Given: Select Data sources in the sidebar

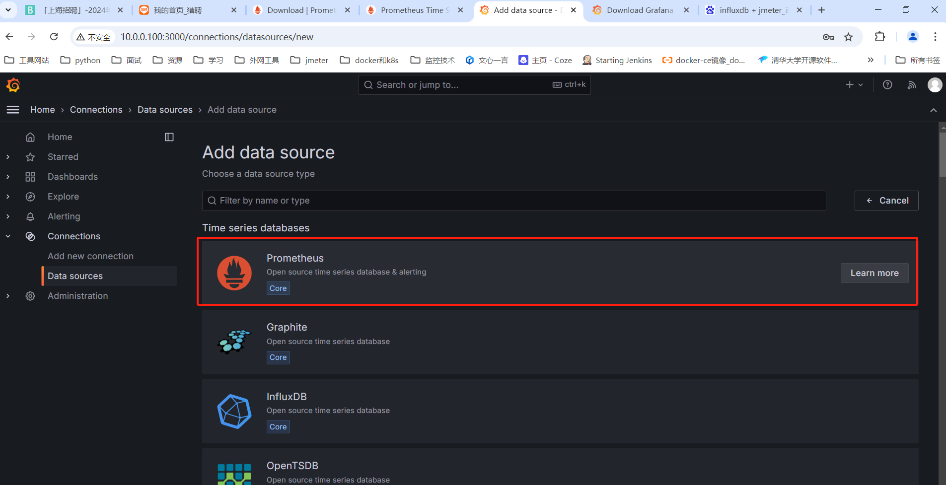Looking at the screenshot, I should pyautogui.click(x=110, y=276).
